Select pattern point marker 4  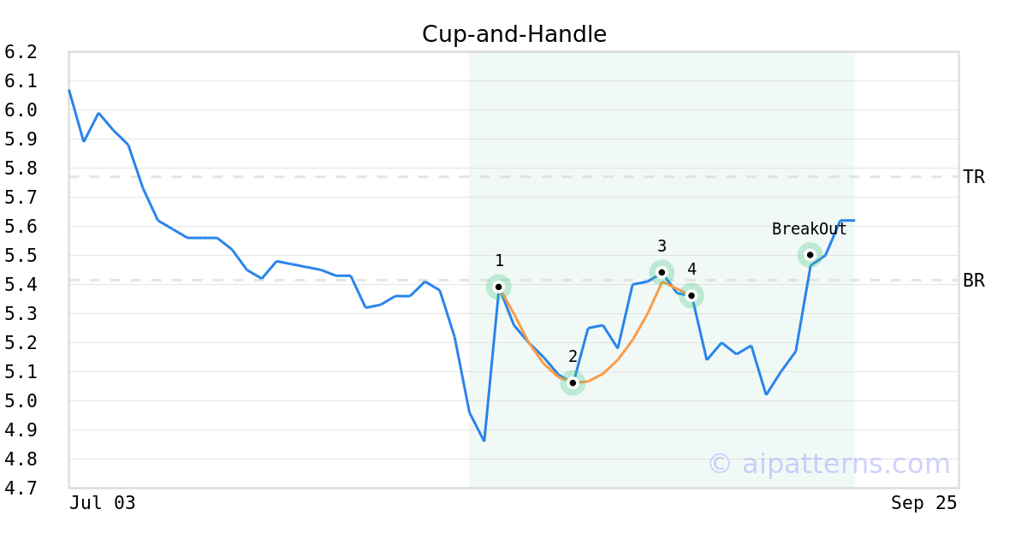coord(692,295)
